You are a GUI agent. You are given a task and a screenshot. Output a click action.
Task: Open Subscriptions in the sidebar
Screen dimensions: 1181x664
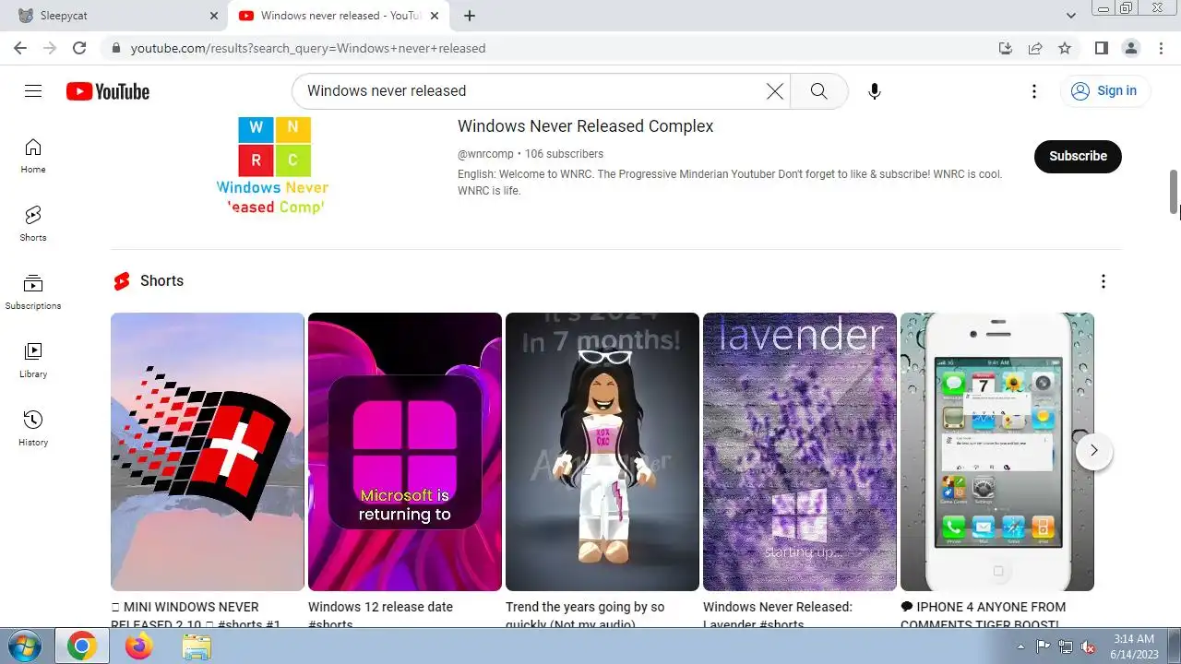(x=33, y=291)
